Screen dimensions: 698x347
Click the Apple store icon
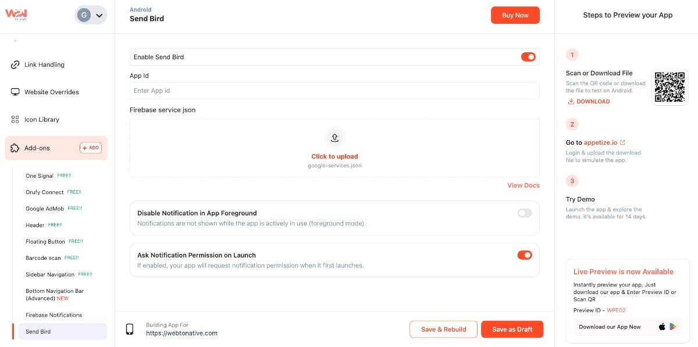click(662, 327)
